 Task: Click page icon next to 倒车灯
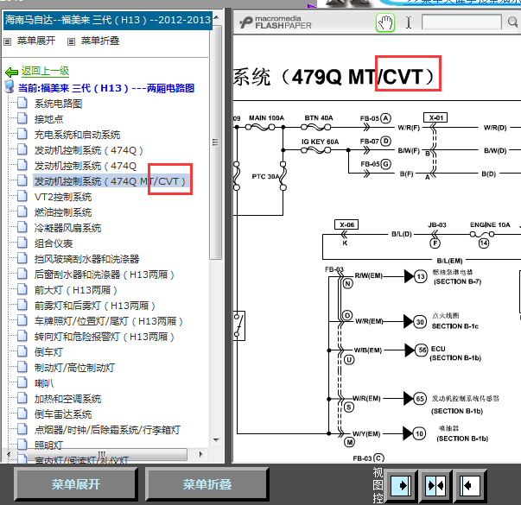click(x=22, y=351)
